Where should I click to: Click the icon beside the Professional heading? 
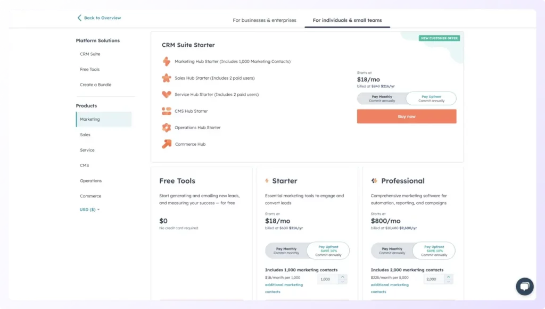(374, 180)
